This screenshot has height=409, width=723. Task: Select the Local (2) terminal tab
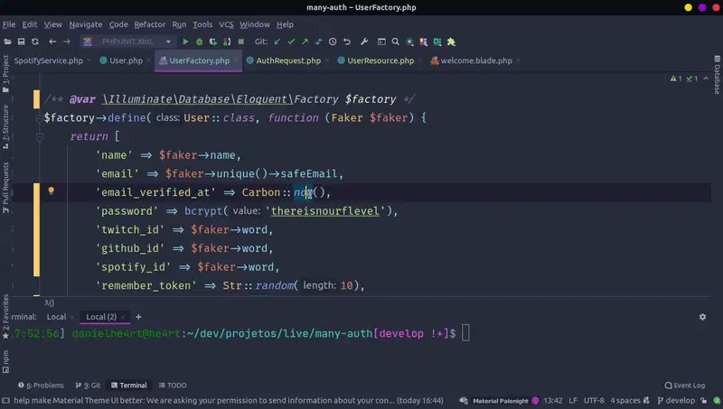[101, 317]
